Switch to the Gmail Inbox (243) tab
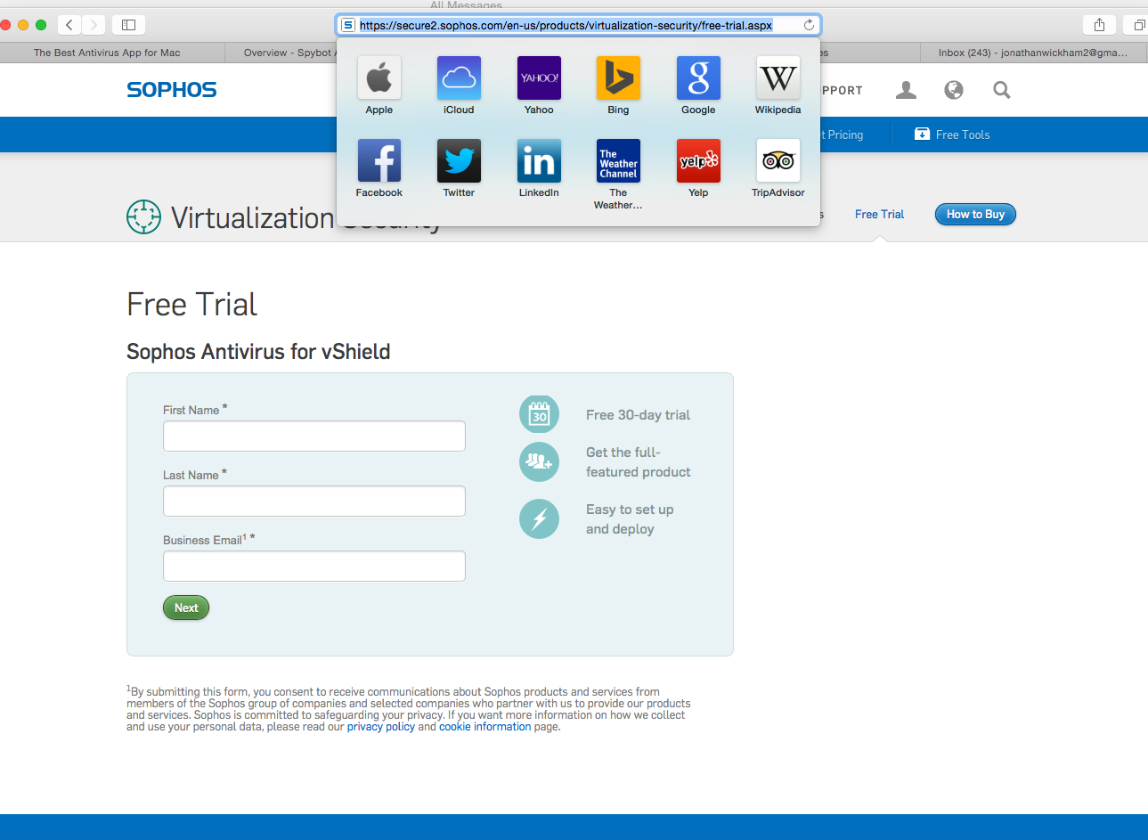 pos(1033,53)
